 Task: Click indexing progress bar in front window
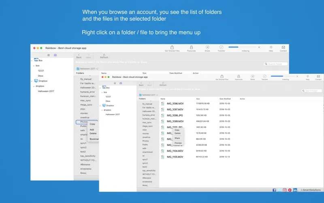point(283,76)
